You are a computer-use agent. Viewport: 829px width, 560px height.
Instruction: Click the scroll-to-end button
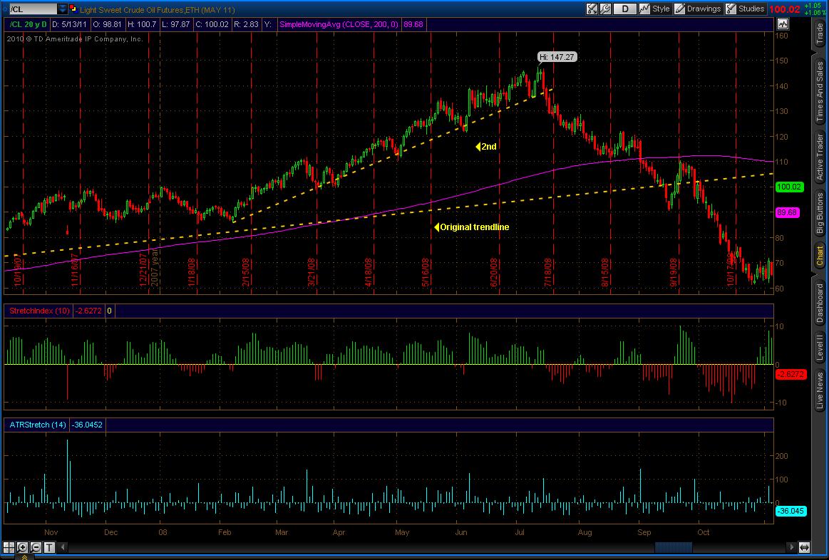(x=804, y=546)
